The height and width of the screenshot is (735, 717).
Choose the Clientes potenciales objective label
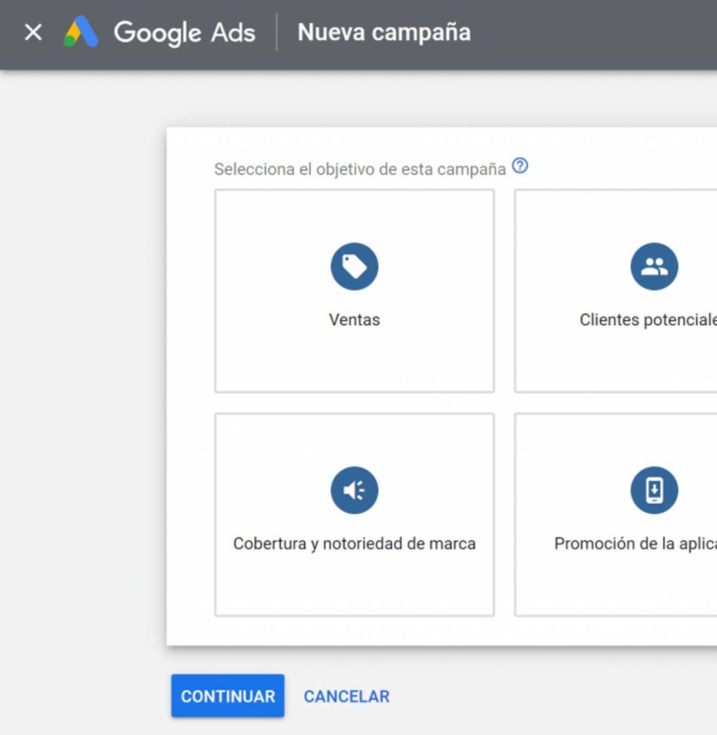coord(648,319)
